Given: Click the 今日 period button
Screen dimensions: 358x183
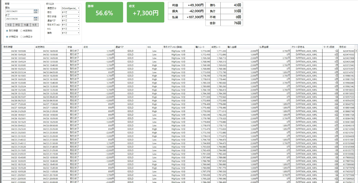Looking at the screenshot, I should (x=9, y=25).
